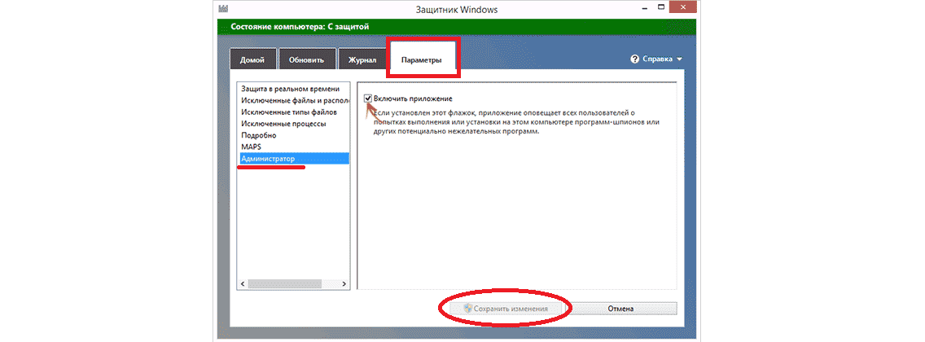Select the MAPS settings item
This screenshot has width=925, height=342.
(251, 147)
